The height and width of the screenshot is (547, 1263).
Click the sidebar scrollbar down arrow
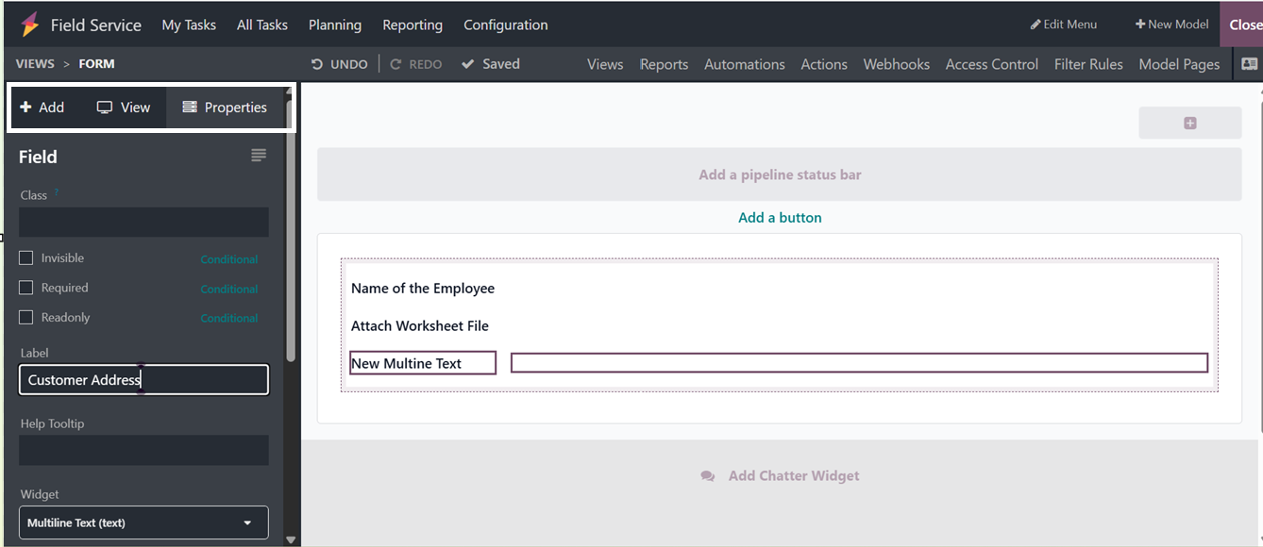[x=291, y=539]
